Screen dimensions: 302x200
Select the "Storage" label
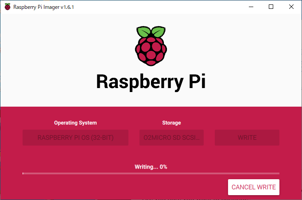pos(172,123)
